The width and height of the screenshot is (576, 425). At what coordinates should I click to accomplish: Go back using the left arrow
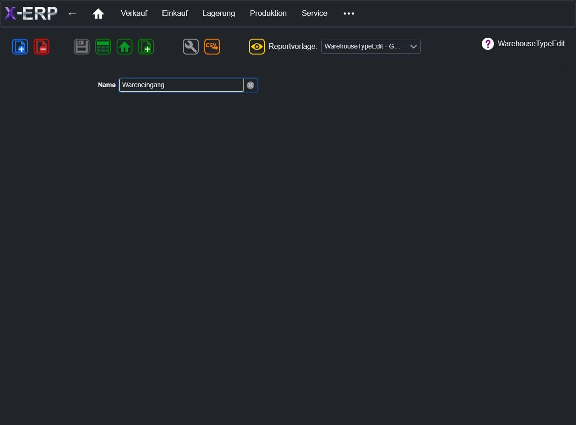click(72, 14)
